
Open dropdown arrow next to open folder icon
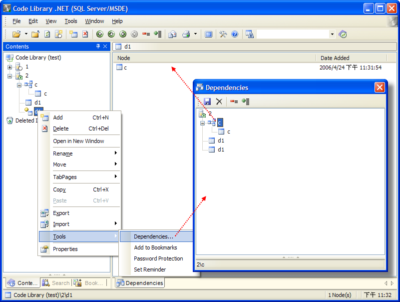26,33
